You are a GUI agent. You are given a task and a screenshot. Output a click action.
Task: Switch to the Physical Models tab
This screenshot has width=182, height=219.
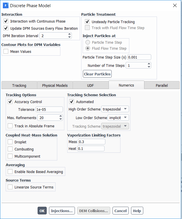point(55,85)
